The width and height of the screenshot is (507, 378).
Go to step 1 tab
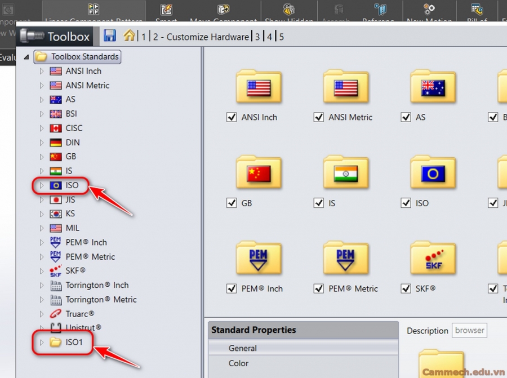click(143, 37)
